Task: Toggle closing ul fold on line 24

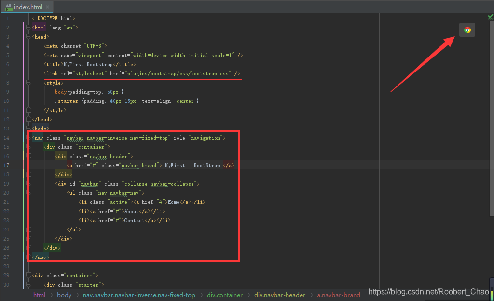Action: pyautogui.click(x=28, y=229)
